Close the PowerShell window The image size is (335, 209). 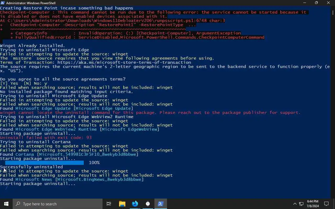pos(328,3)
